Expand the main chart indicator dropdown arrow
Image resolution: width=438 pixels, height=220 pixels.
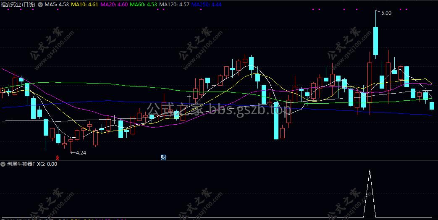(x=40, y=5)
